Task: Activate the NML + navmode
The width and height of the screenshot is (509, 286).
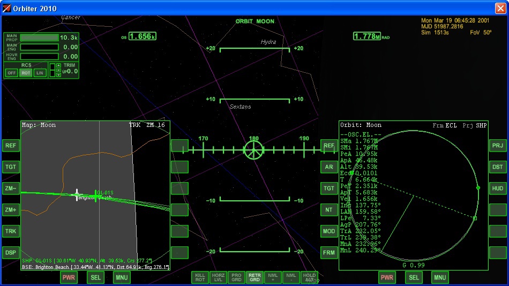Action: point(273,277)
